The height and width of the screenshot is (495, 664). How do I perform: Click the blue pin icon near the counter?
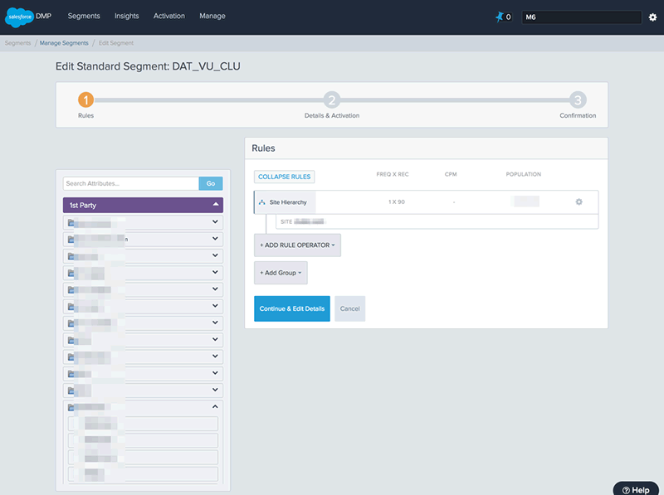pyautogui.click(x=499, y=16)
